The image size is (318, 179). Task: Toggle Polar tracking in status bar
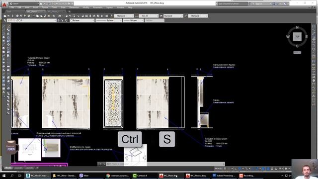point(239,169)
